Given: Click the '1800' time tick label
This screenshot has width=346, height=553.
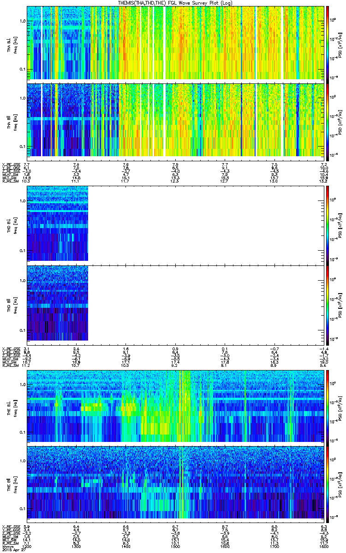Looking at the screenshot, I should 323,546.
